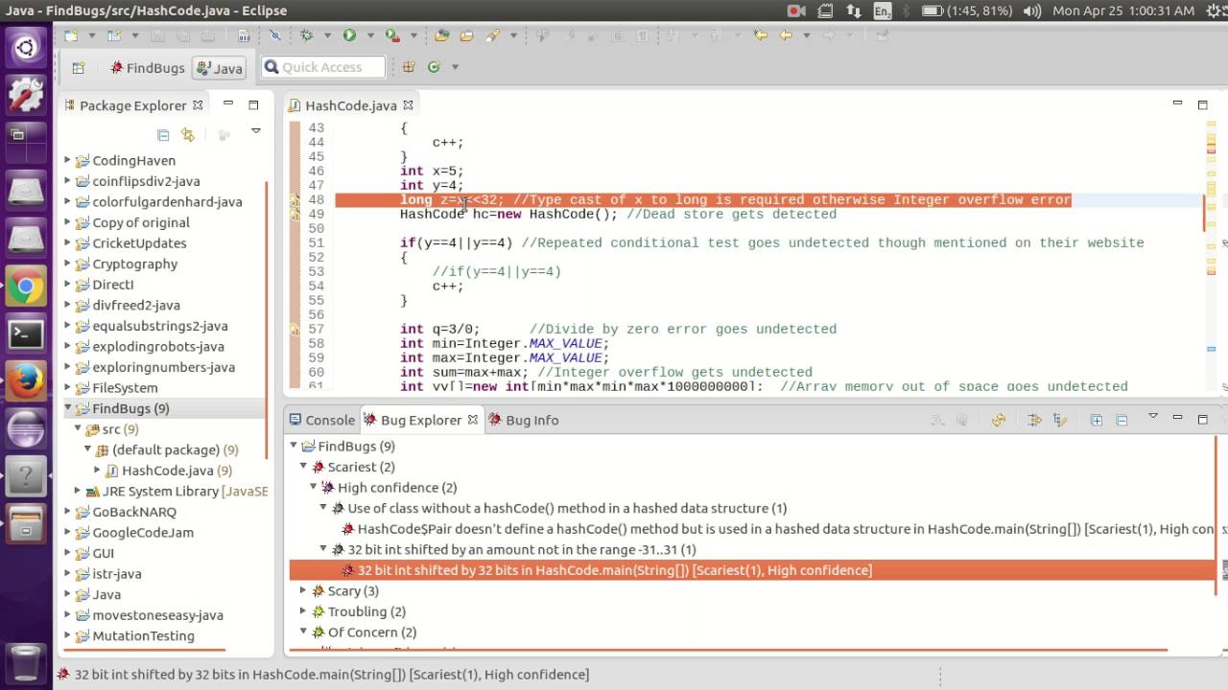Click bug marker on line 48 in editor gutter
1228x690 pixels.
pos(295,200)
